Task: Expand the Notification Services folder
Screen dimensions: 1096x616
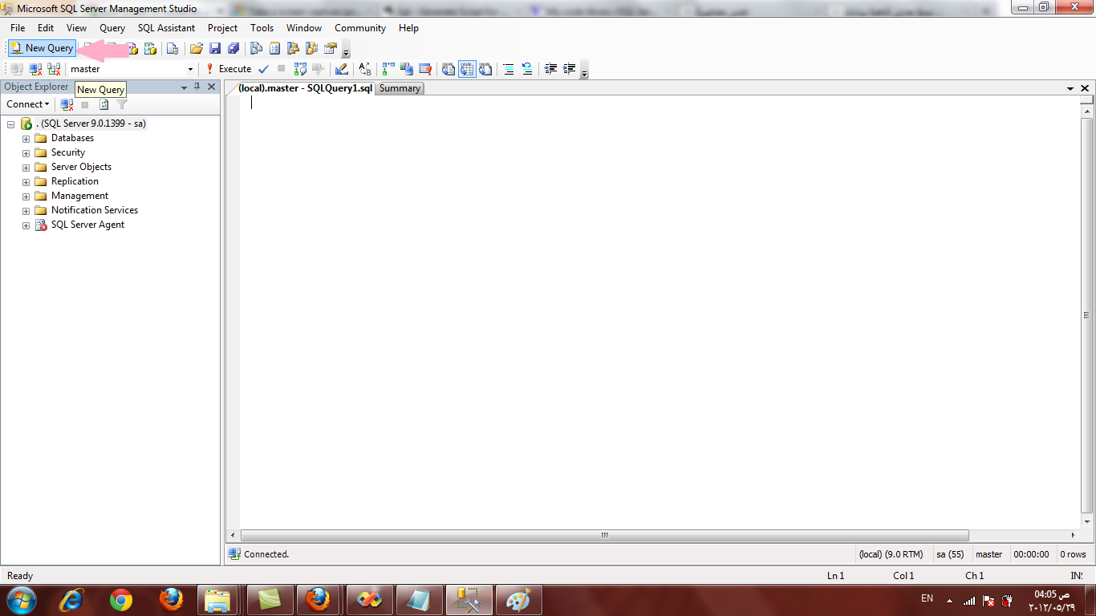Action: point(26,211)
